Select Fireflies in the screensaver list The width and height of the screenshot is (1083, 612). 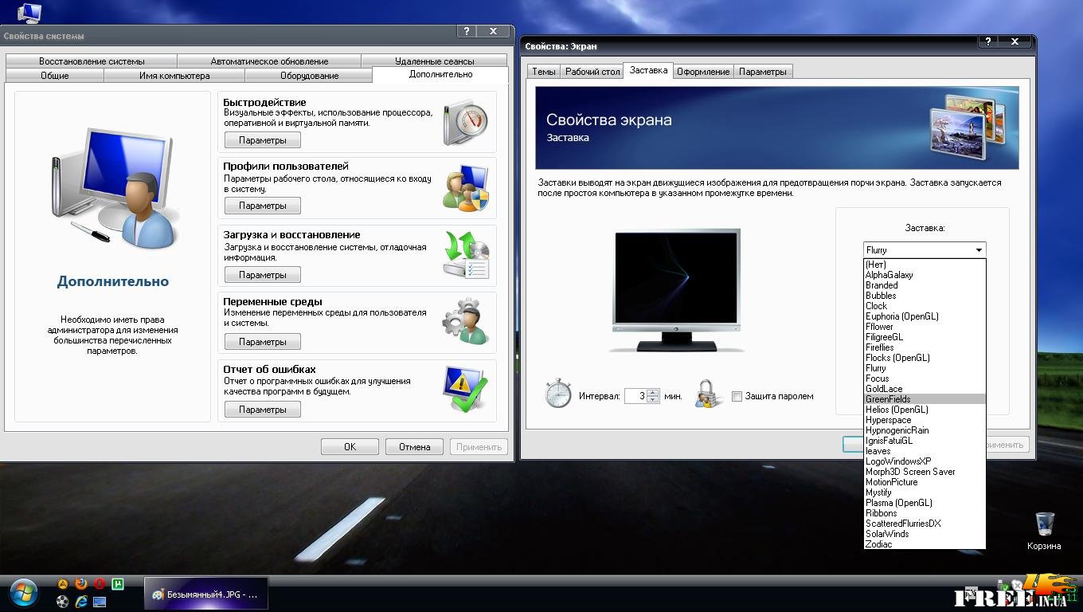tap(925, 347)
